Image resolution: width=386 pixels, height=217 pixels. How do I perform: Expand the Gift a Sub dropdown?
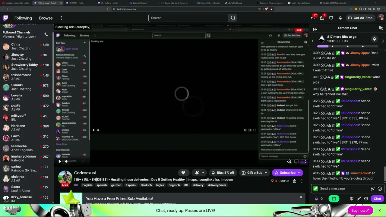pos(266,173)
